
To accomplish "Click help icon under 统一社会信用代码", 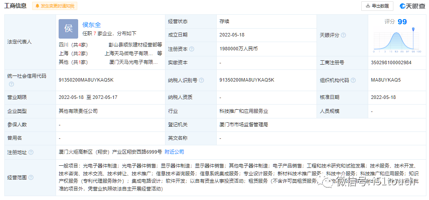I will click(11, 84).
